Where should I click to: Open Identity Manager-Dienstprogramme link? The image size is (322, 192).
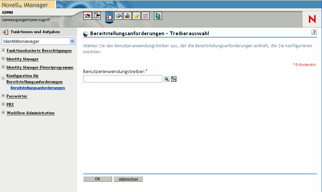point(40,67)
